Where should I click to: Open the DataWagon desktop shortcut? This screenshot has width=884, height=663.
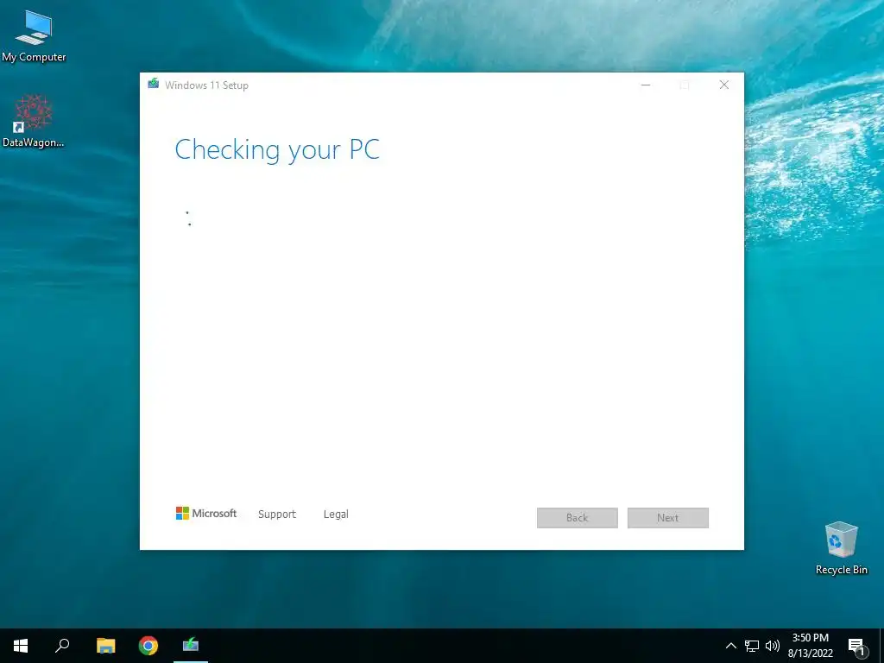(34, 121)
